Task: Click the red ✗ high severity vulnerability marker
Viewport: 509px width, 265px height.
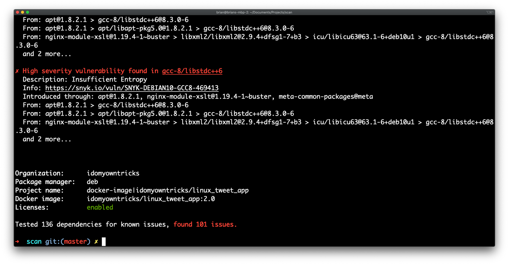Action: coord(17,71)
